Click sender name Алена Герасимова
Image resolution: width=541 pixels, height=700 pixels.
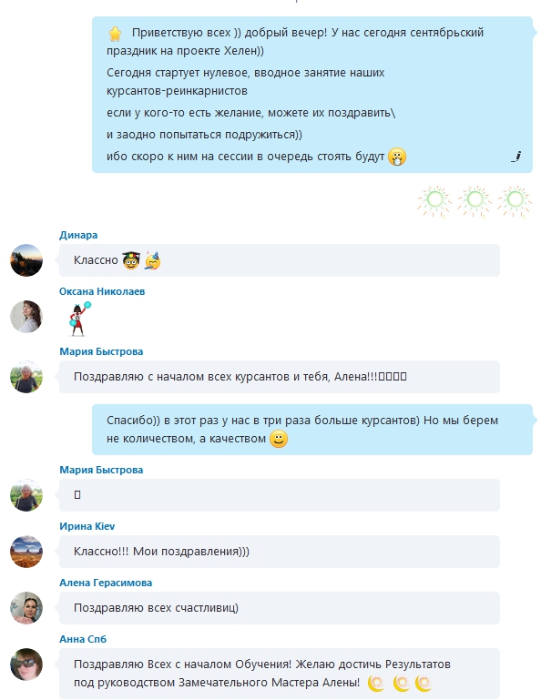[106, 583]
